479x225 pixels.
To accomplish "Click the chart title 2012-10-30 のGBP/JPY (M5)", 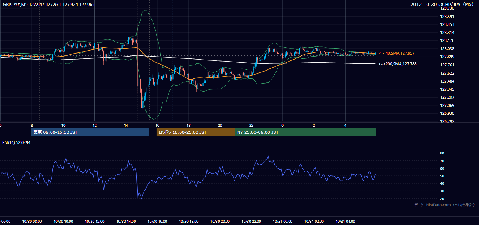I will pyautogui.click(x=442, y=4).
